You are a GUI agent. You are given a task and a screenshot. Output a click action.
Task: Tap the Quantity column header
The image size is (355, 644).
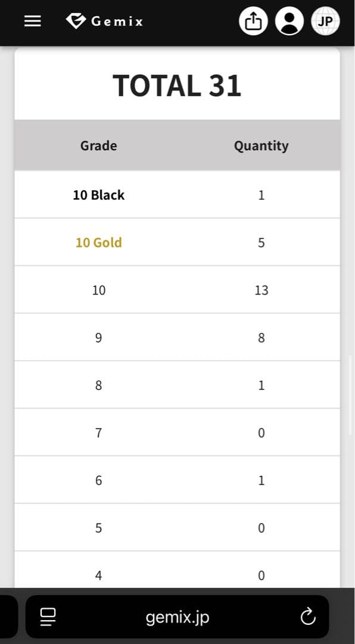(x=261, y=145)
